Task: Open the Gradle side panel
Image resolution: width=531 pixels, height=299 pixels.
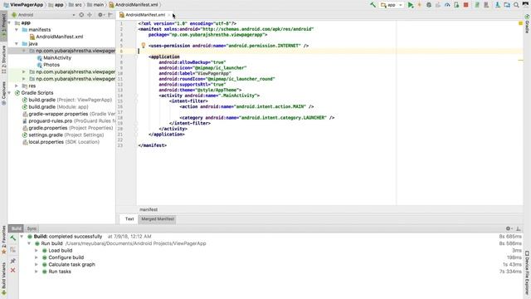Action: pyautogui.click(x=527, y=25)
